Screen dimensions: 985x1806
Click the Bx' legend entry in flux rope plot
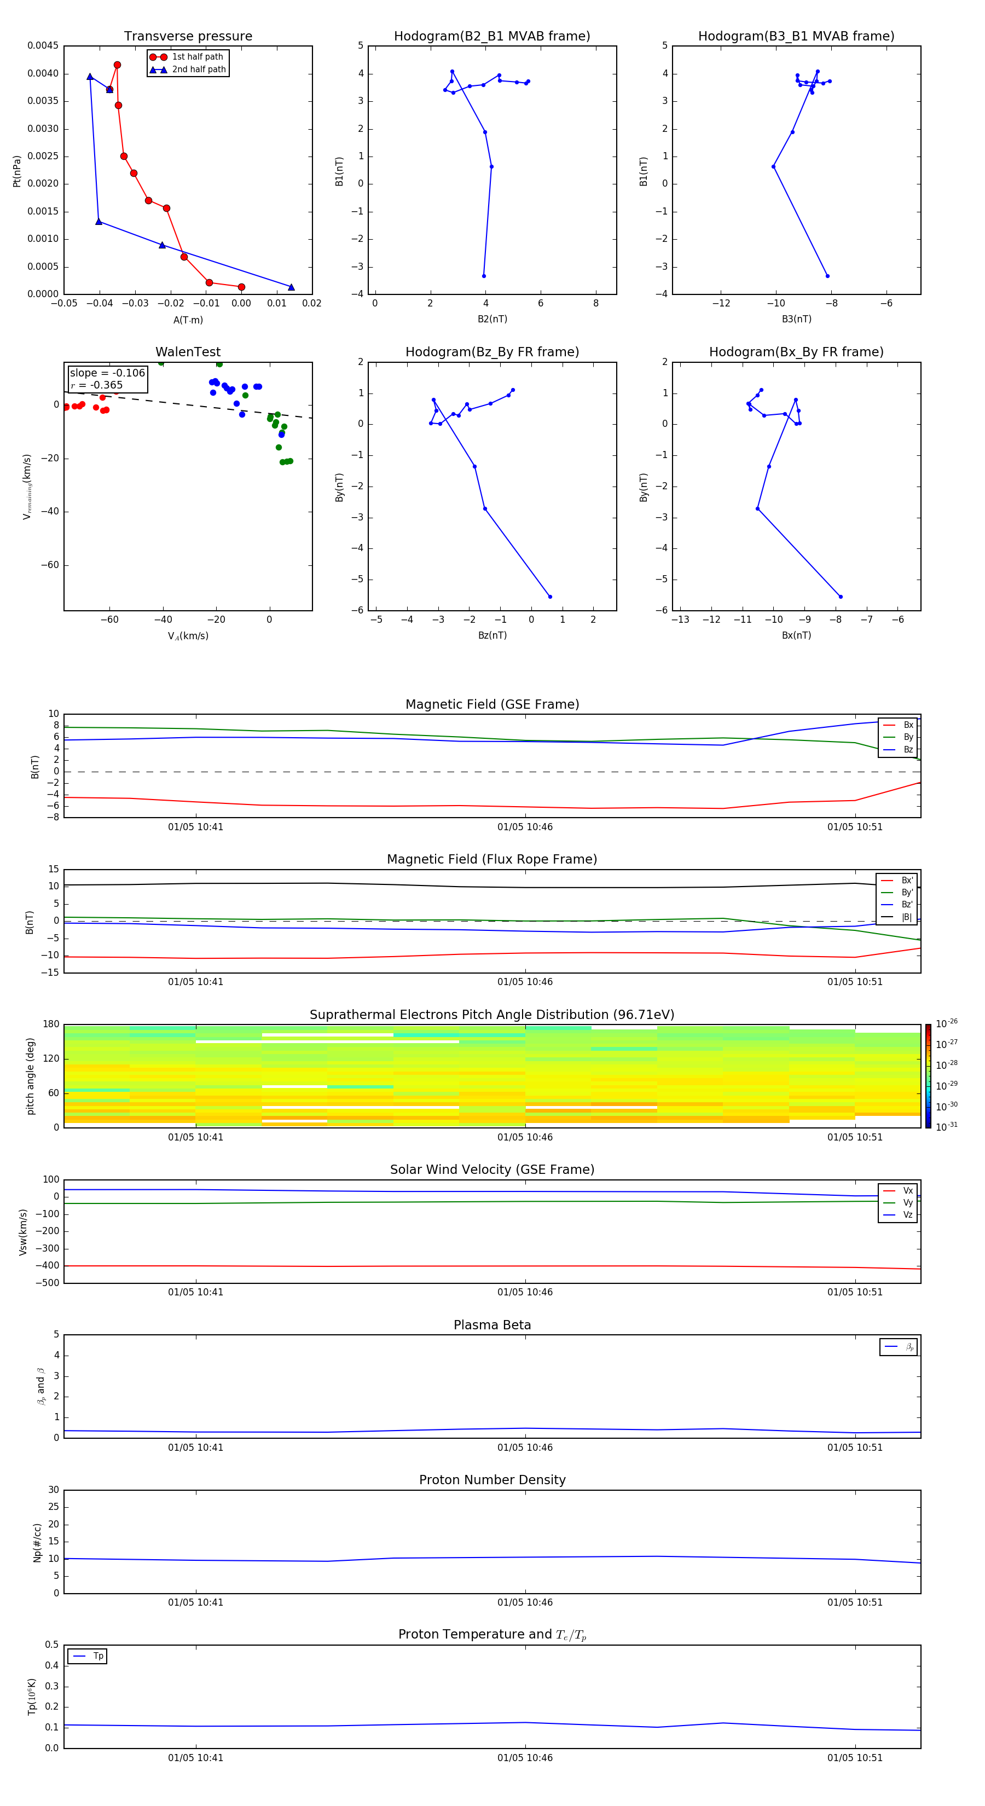coord(897,881)
